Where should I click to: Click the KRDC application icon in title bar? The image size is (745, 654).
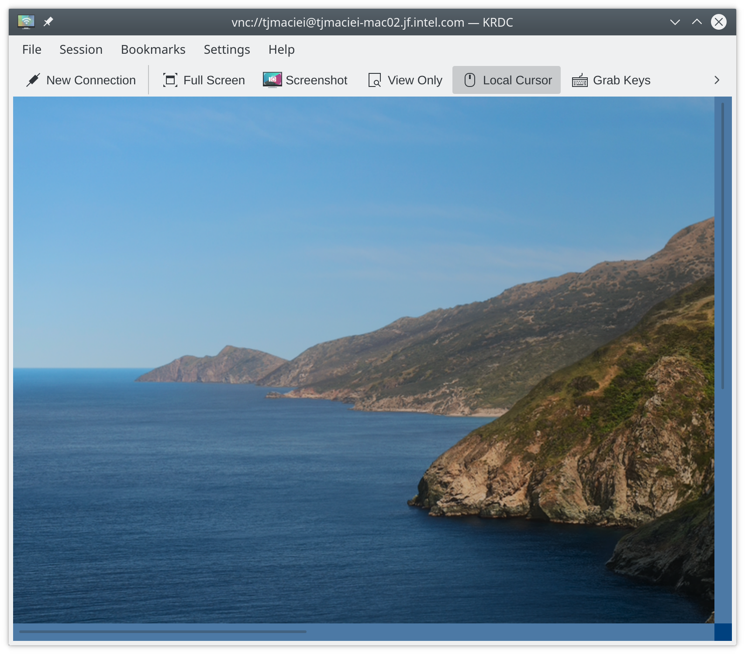[x=26, y=22]
